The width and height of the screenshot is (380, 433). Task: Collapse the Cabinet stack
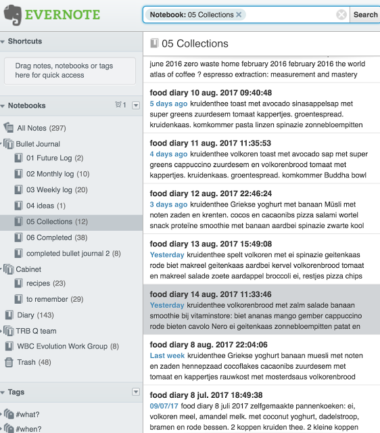[x=1, y=269]
